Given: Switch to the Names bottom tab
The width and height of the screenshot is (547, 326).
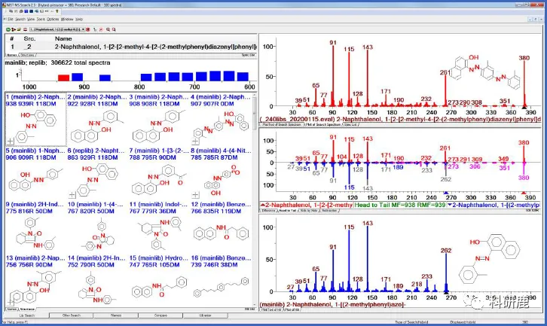Looking at the screenshot, I should point(12,309).
